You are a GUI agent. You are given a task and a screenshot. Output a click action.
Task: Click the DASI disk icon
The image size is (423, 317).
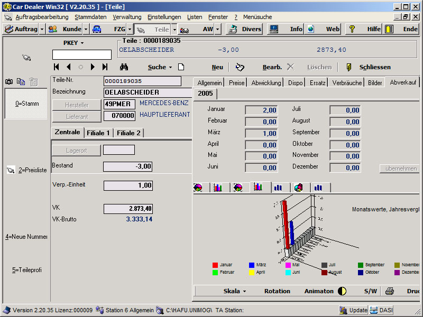pos(374,310)
